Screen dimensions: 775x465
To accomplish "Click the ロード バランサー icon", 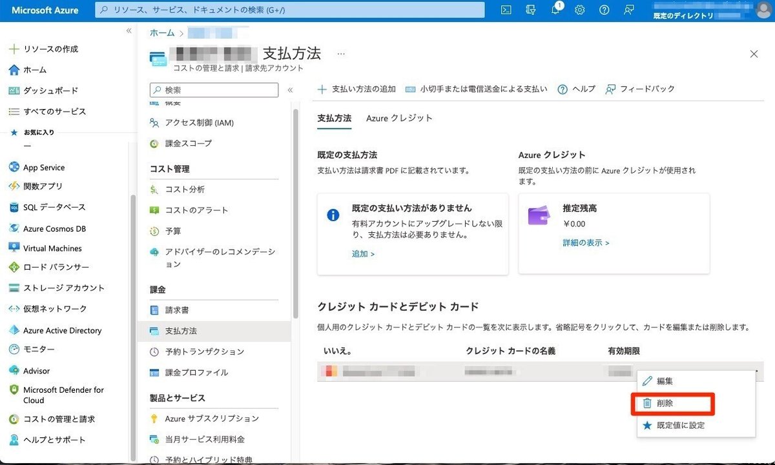I will click(14, 267).
